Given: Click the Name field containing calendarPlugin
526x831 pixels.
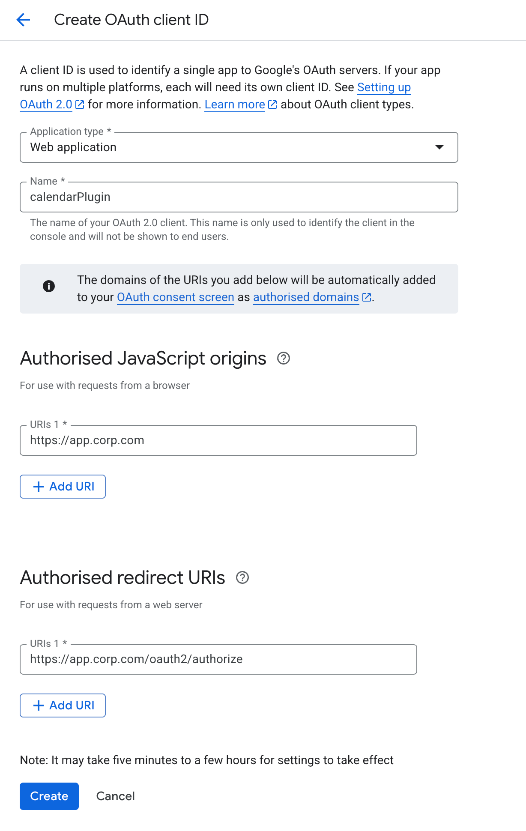Looking at the screenshot, I should pos(239,197).
